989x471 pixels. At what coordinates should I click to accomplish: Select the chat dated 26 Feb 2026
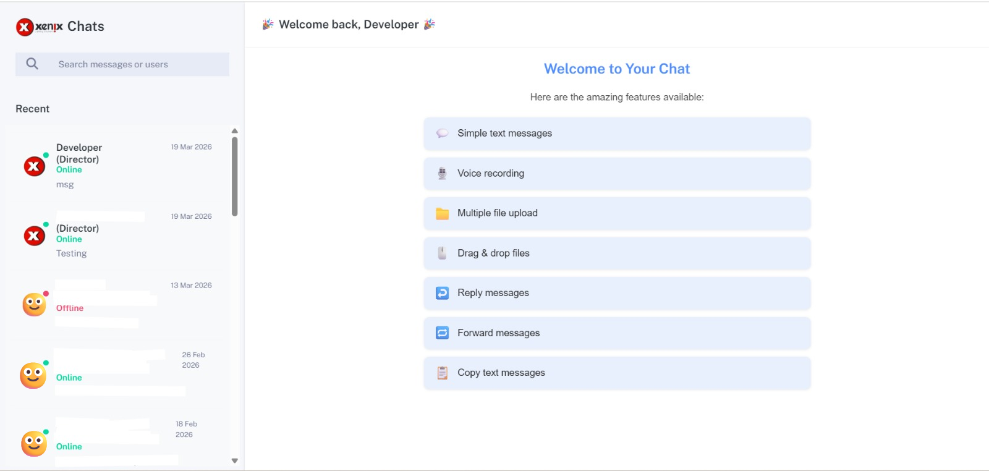[x=117, y=375]
